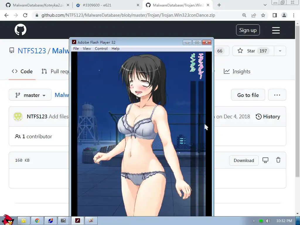The height and width of the screenshot is (225, 300).
Task: Click the Flash Player taskbar icon
Action: pos(77,221)
